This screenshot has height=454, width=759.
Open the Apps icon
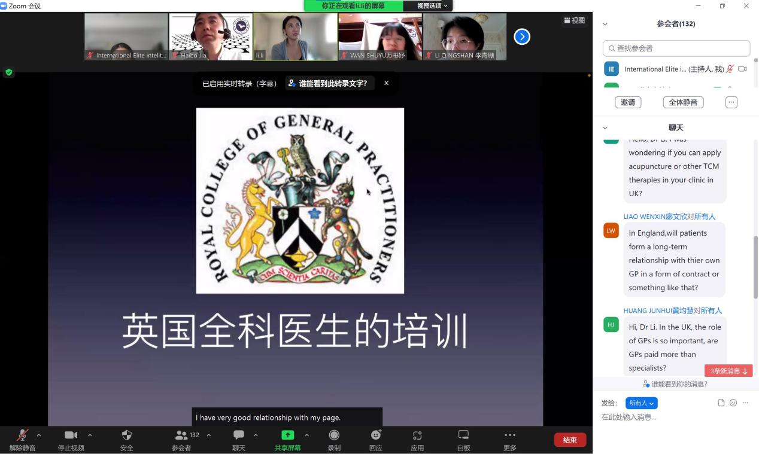point(417,435)
